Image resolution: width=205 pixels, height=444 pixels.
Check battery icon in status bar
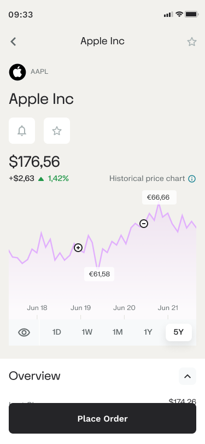tap(191, 14)
